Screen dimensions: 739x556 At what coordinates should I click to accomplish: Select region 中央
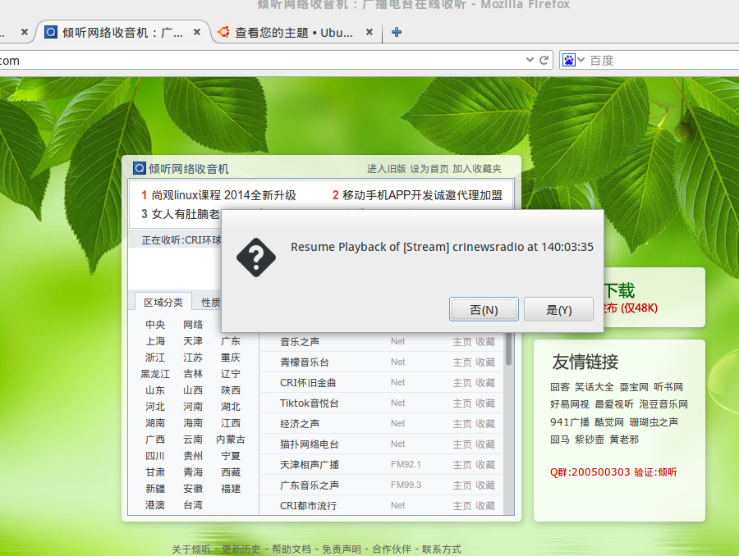pos(155,325)
